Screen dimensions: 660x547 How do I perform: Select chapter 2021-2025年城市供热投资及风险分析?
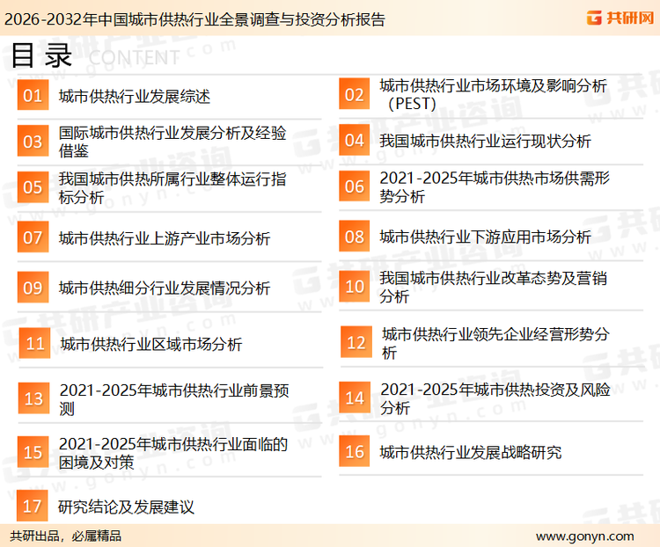[495, 398]
